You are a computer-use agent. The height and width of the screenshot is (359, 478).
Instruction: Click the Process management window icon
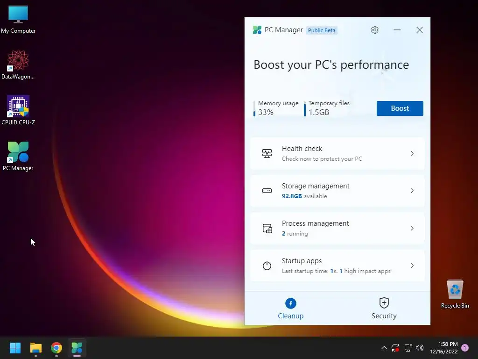click(267, 228)
